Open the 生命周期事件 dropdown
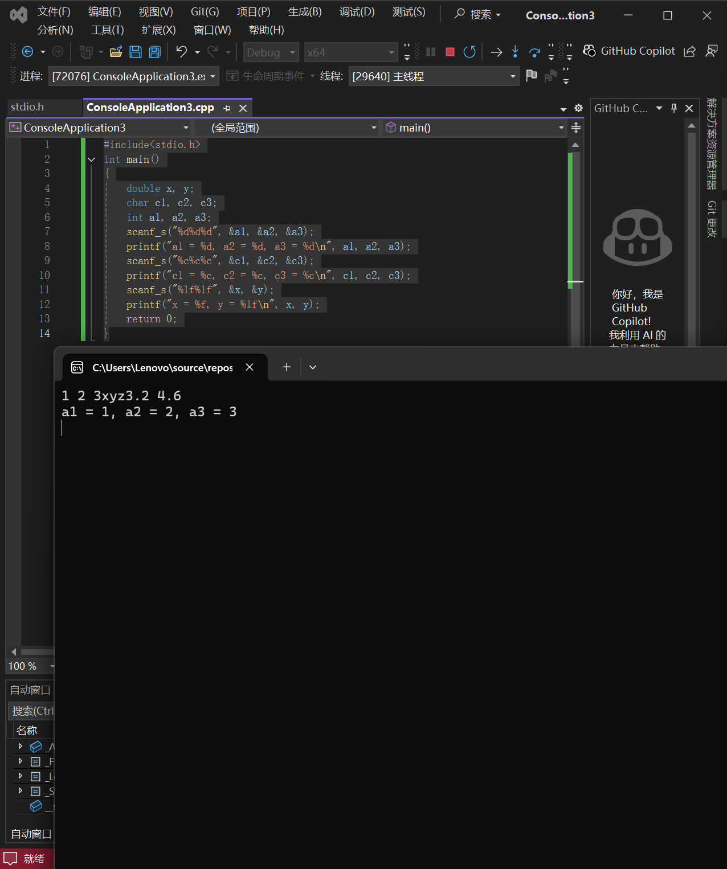Viewport: 727px width, 869px height. click(x=271, y=76)
